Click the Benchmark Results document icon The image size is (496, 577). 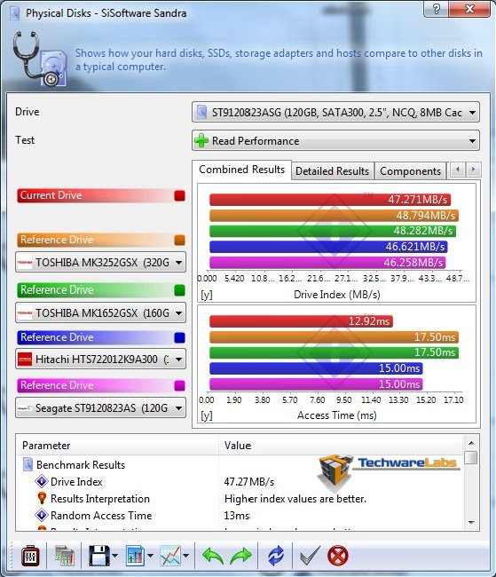coord(28,464)
